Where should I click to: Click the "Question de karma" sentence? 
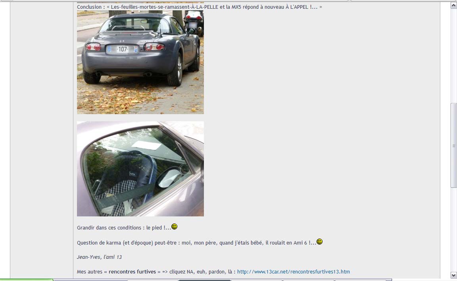[x=196, y=243]
